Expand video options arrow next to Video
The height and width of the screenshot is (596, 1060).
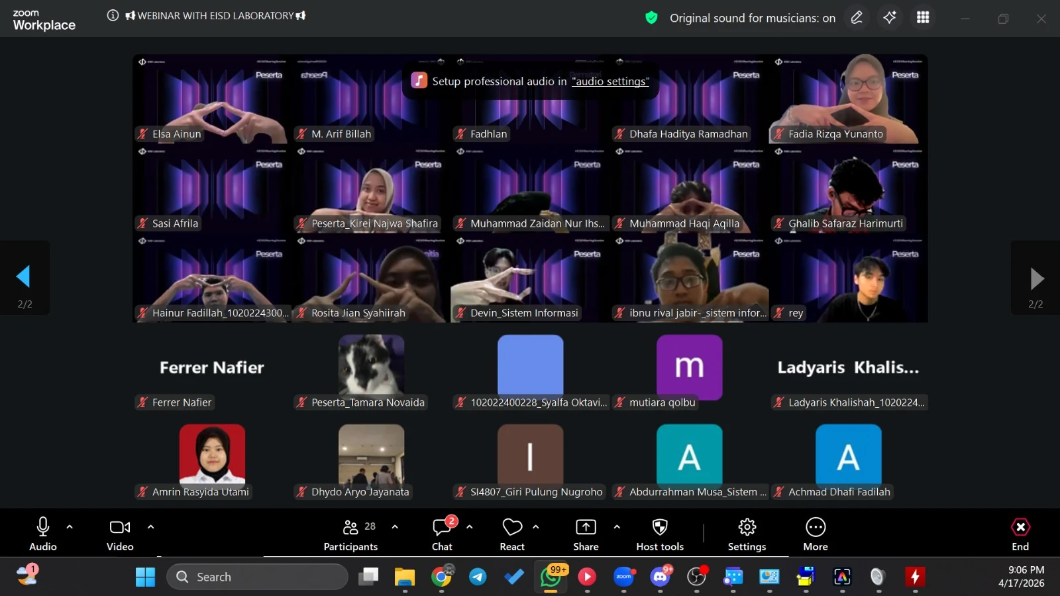pyautogui.click(x=150, y=527)
